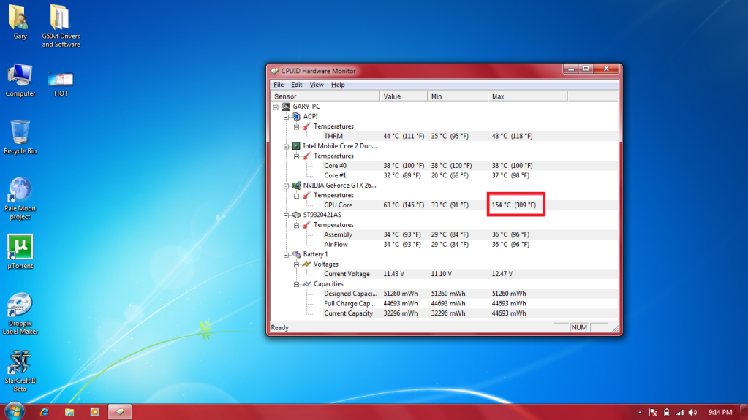The height and width of the screenshot is (420, 748).
Task: Click network signal tray icon
Action: pos(679,413)
